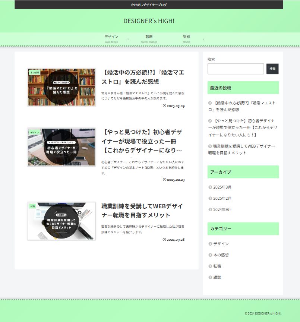The height and width of the screenshot is (322, 300).
Task: Open the 2025年3月 archive link
Action: (222, 187)
